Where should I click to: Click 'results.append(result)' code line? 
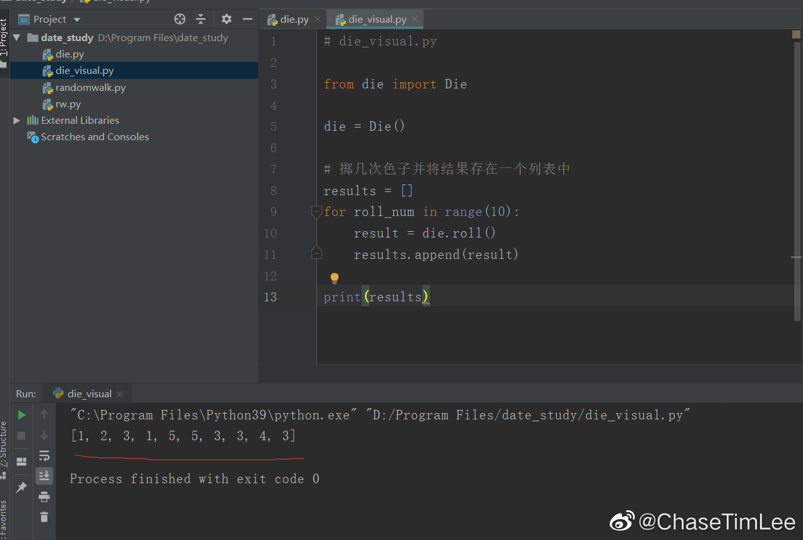(436, 255)
